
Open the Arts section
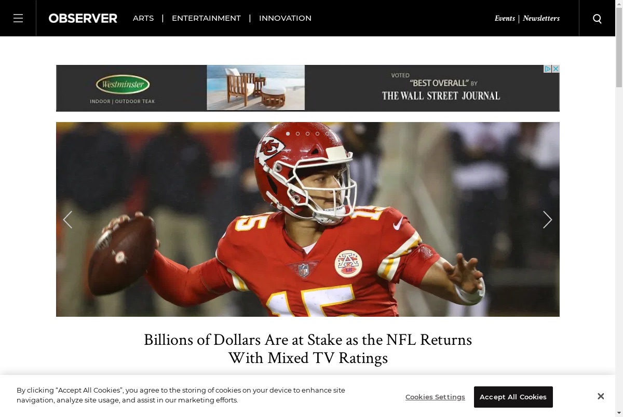[x=143, y=18]
